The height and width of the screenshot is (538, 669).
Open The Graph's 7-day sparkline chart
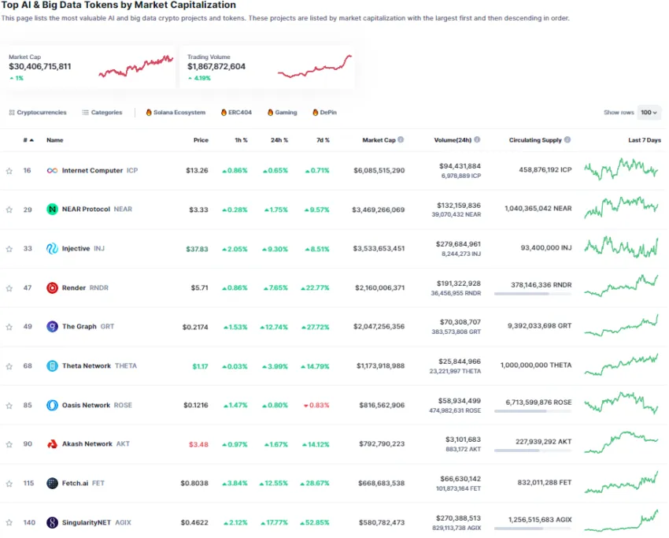tap(621, 326)
